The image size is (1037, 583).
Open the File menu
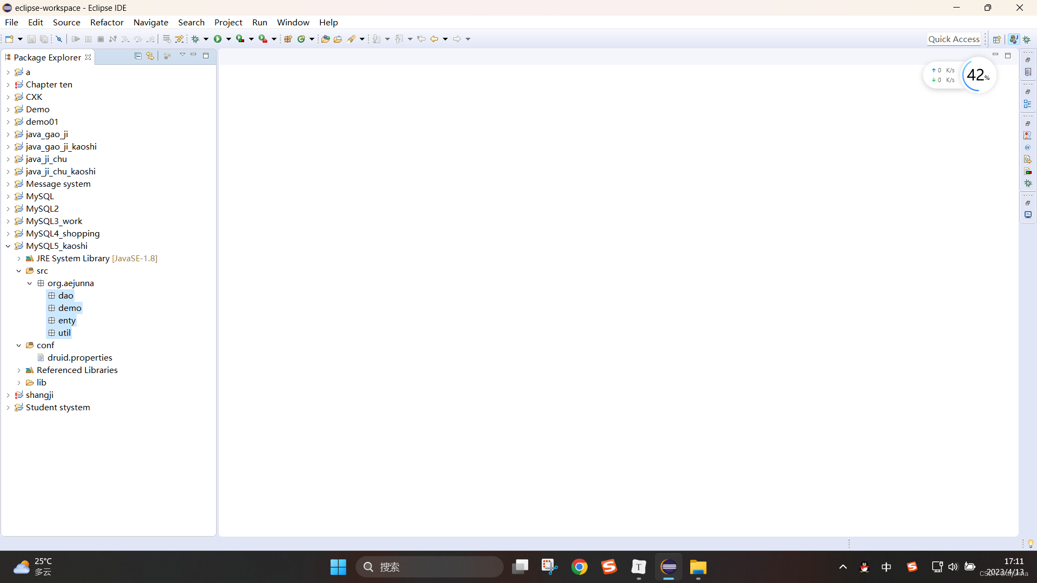coord(11,22)
